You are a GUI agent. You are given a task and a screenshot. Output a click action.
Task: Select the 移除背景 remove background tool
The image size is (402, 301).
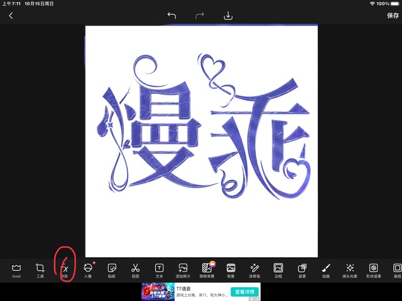(x=207, y=269)
